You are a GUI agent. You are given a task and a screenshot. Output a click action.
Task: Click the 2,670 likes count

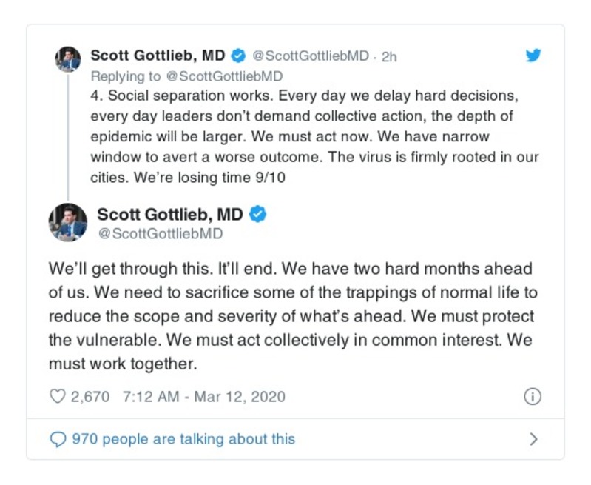click(90, 397)
